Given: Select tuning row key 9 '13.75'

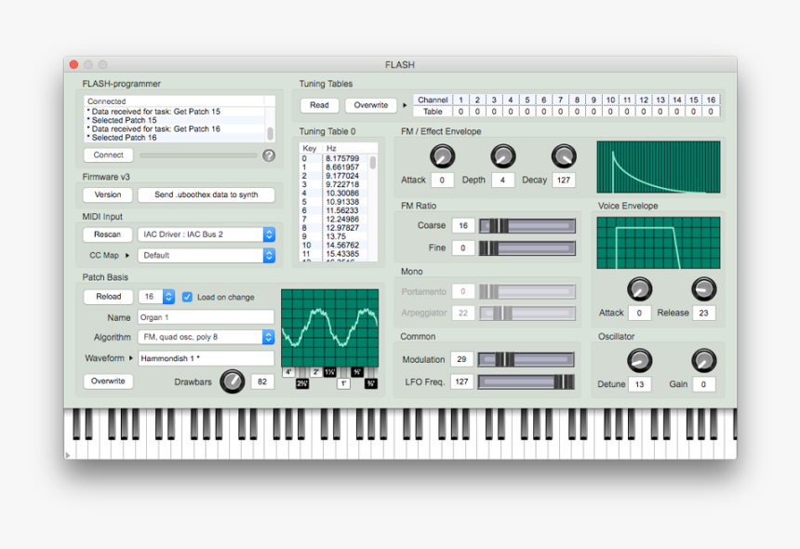Looking at the screenshot, I should [334, 236].
